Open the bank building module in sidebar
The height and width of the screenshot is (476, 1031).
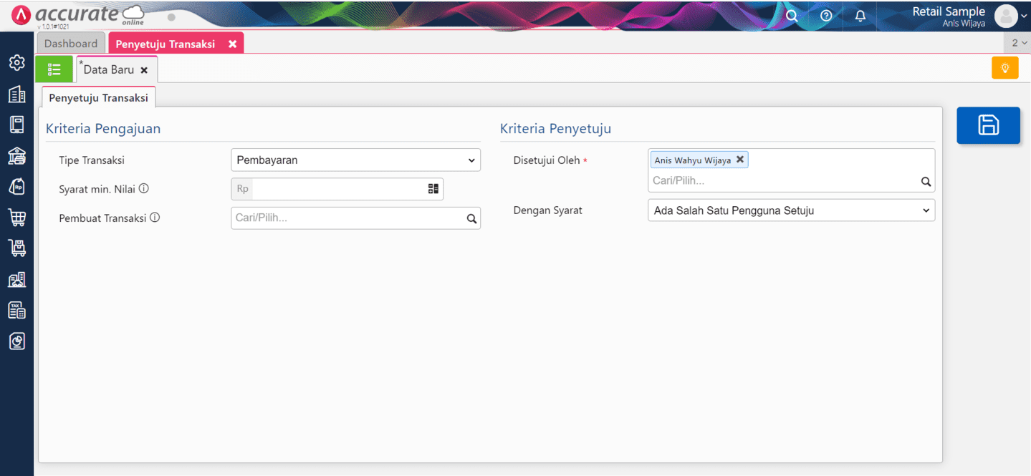click(16, 155)
